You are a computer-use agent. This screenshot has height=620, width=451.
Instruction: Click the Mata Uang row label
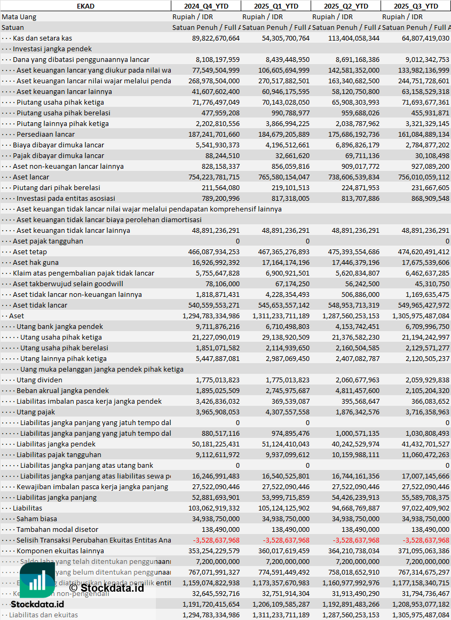[x=19, y=17]
